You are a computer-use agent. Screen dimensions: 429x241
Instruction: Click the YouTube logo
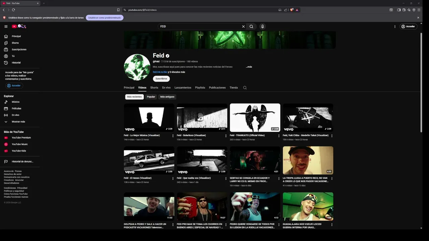click(19, 26)
